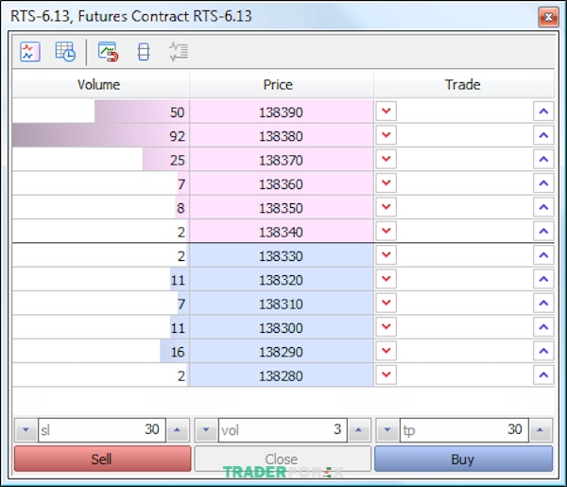Image resolution: width=567 pixels, height=487 pixels.
Task: Click red down arrow at price 138280
Action: click(x=387, y=374)
